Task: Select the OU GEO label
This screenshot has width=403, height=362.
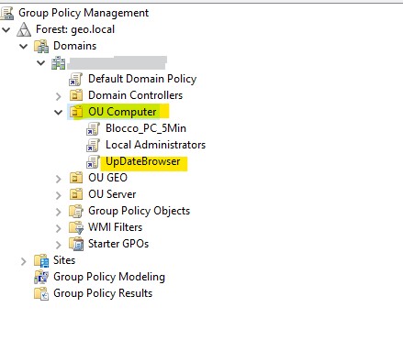Action: (x=107, y=178)
